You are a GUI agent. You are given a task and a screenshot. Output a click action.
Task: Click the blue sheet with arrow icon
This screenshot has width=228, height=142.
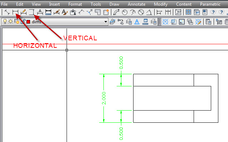(205, 12)
